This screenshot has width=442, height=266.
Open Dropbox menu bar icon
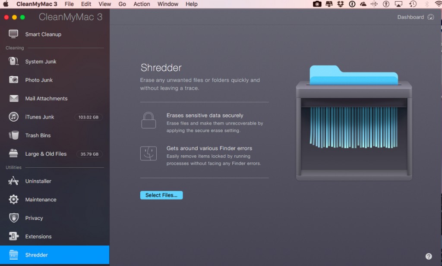(341, 4)
